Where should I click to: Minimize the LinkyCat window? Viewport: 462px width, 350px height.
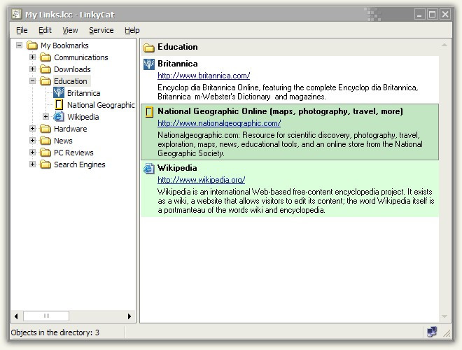pos(419,15)
